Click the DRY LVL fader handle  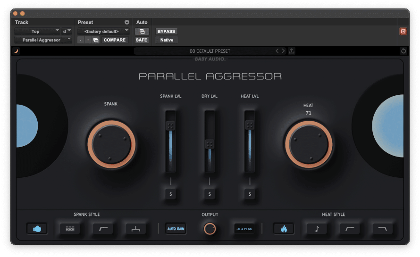(x=210, y=144)
